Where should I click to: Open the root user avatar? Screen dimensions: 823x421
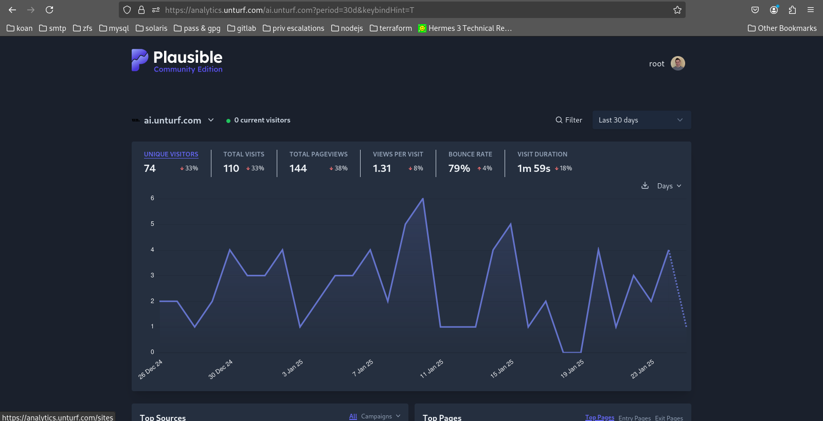678,63
